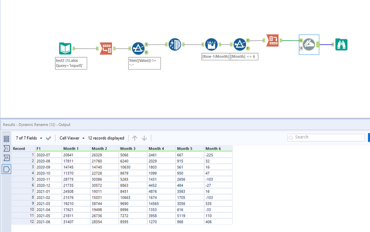
Task: Select cell 2020-07 in F1 column
Action: [49, 155]
